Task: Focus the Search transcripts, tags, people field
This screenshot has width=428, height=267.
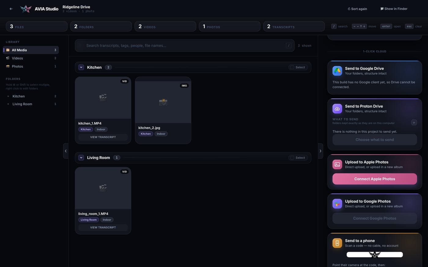Action: 185,45
